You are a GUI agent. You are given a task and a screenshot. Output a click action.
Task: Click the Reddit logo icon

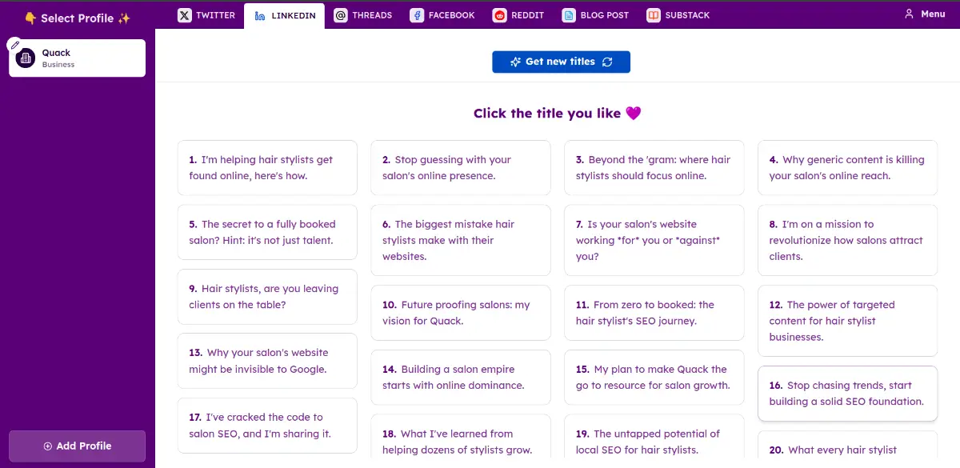(500, 15)
